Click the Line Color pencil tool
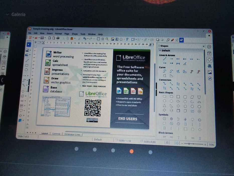The height and width of the screenshot is (176, 234). tap(27, 50)
